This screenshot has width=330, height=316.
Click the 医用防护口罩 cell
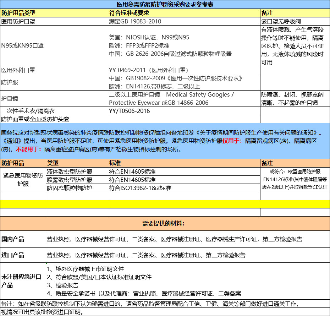[54, 21]
